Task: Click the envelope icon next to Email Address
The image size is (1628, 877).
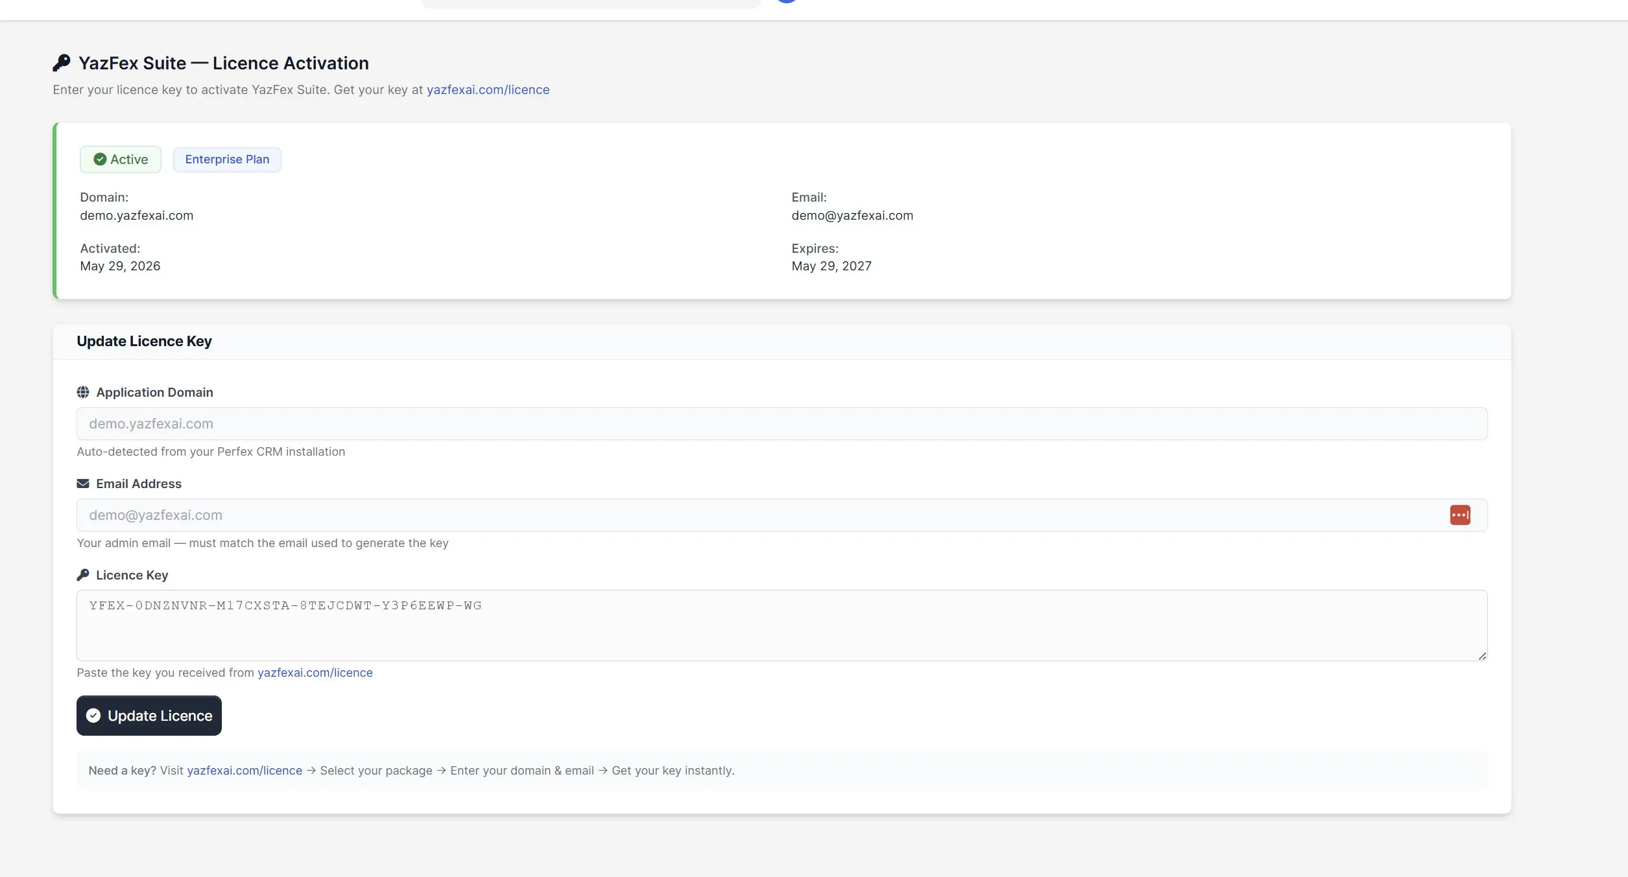Action: pos(83,484)
